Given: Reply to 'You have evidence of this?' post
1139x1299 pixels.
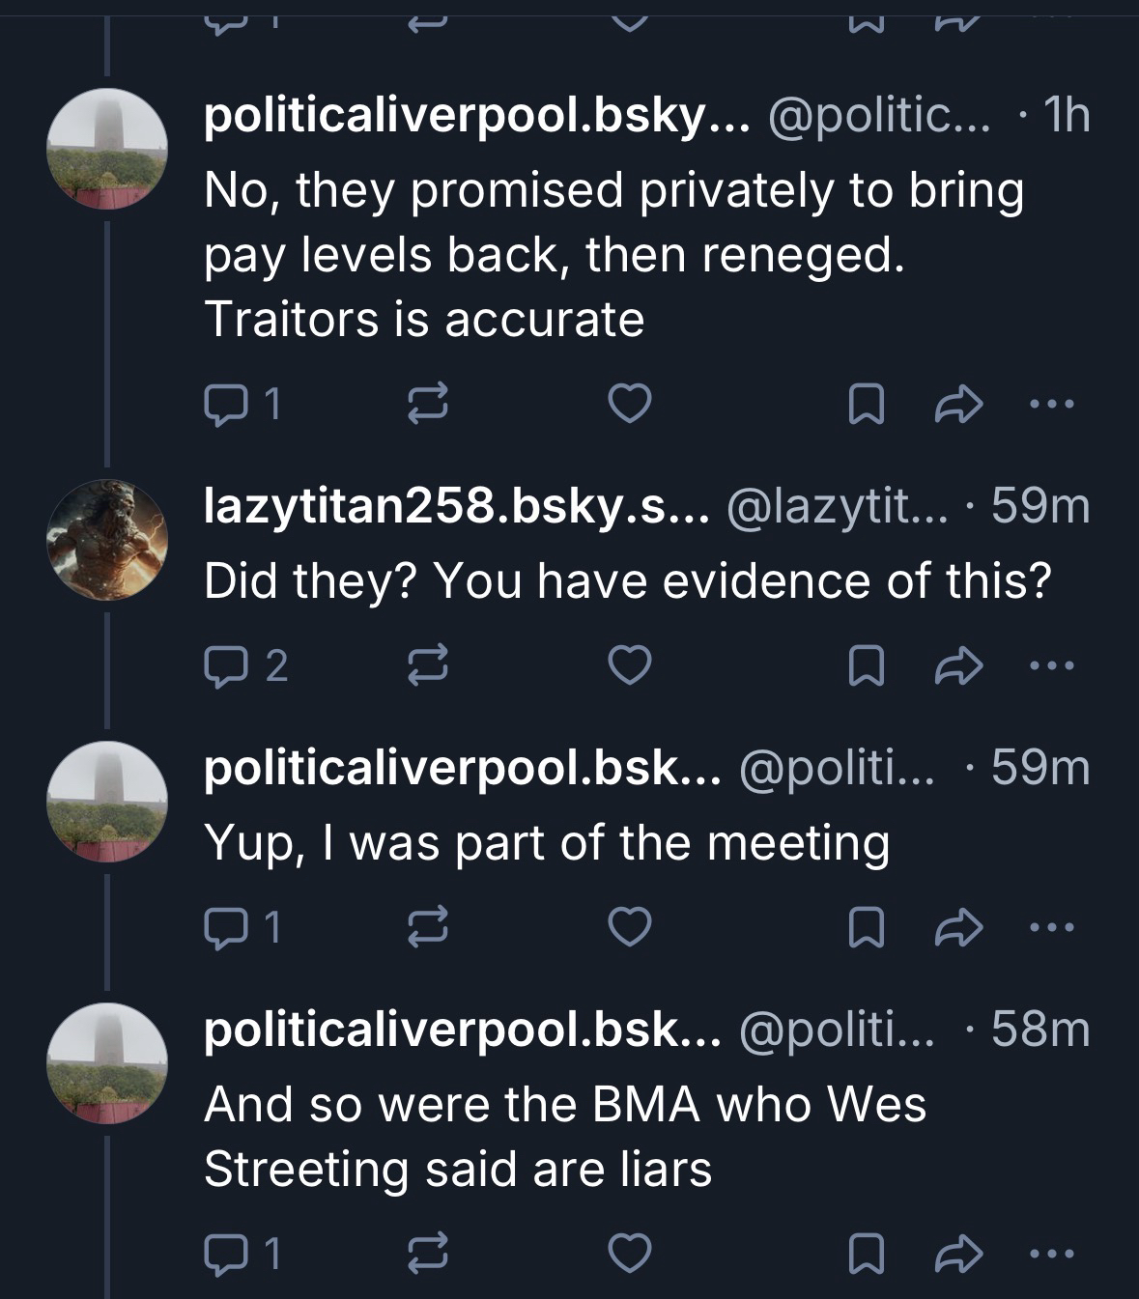Looking at the screenshot, I should click(224, 665).
